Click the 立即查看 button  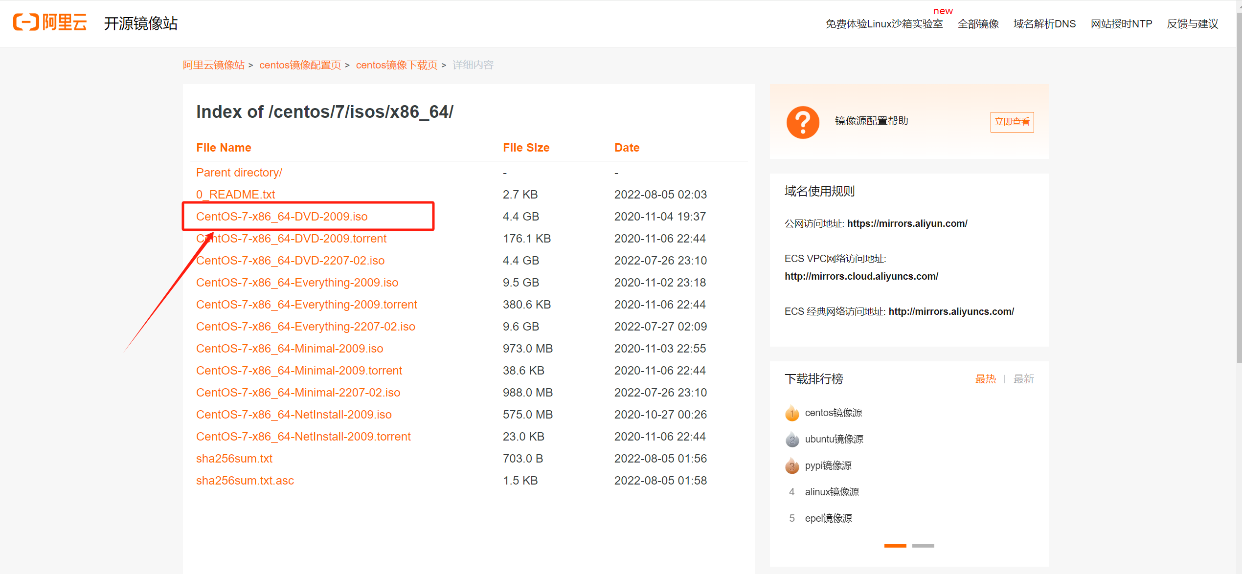point(1012,122)
